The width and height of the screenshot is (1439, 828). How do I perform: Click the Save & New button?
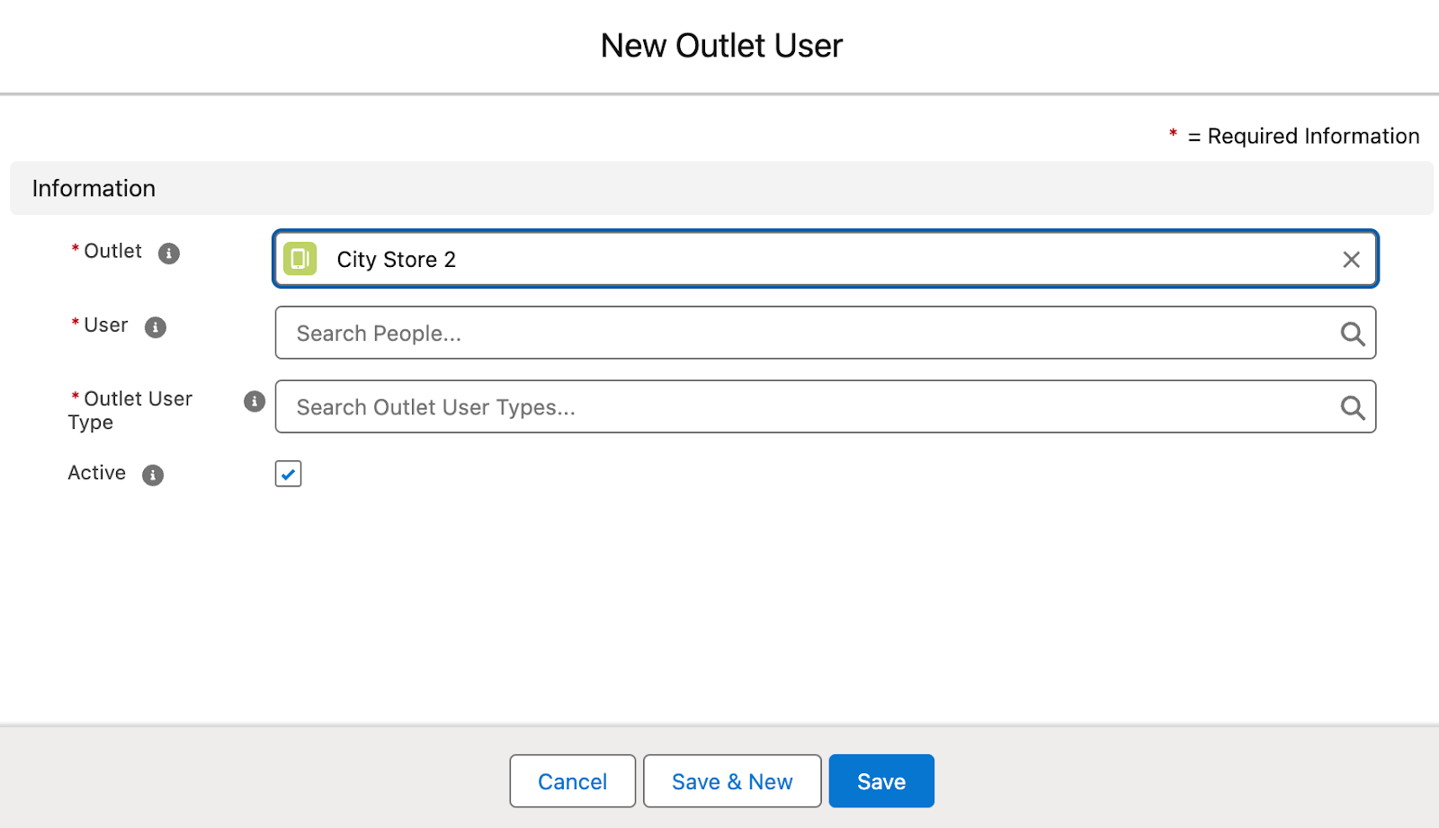tap(731, 780)
